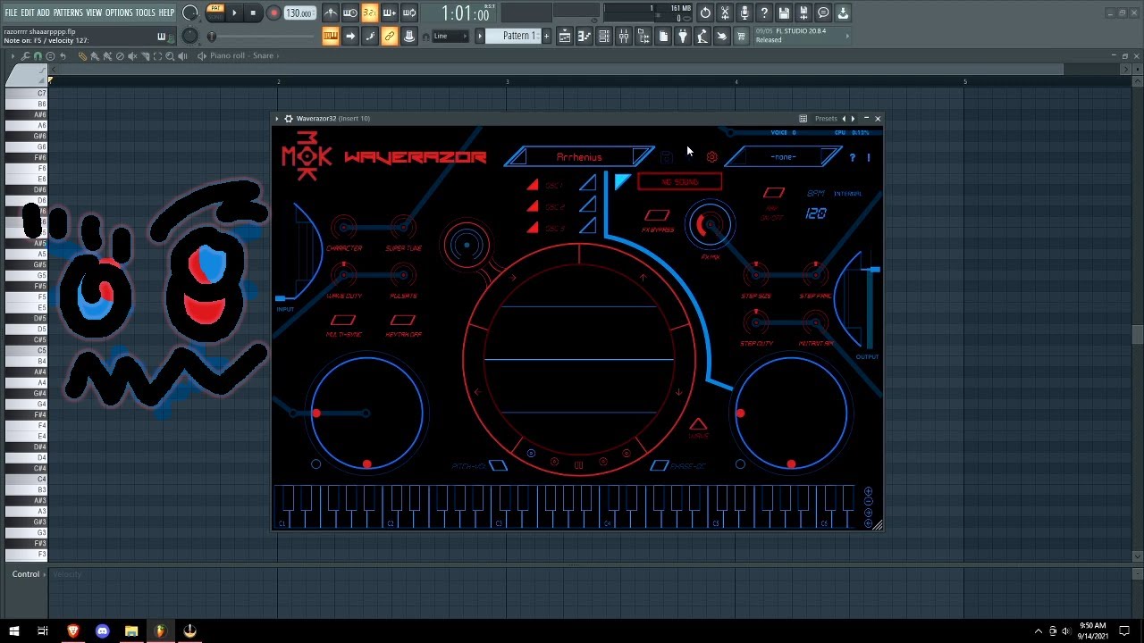Image resolution: width=1144 pixels, height=643 pixels.
Task: Open piano roll tools wrench icon
Action: point(25,55)
